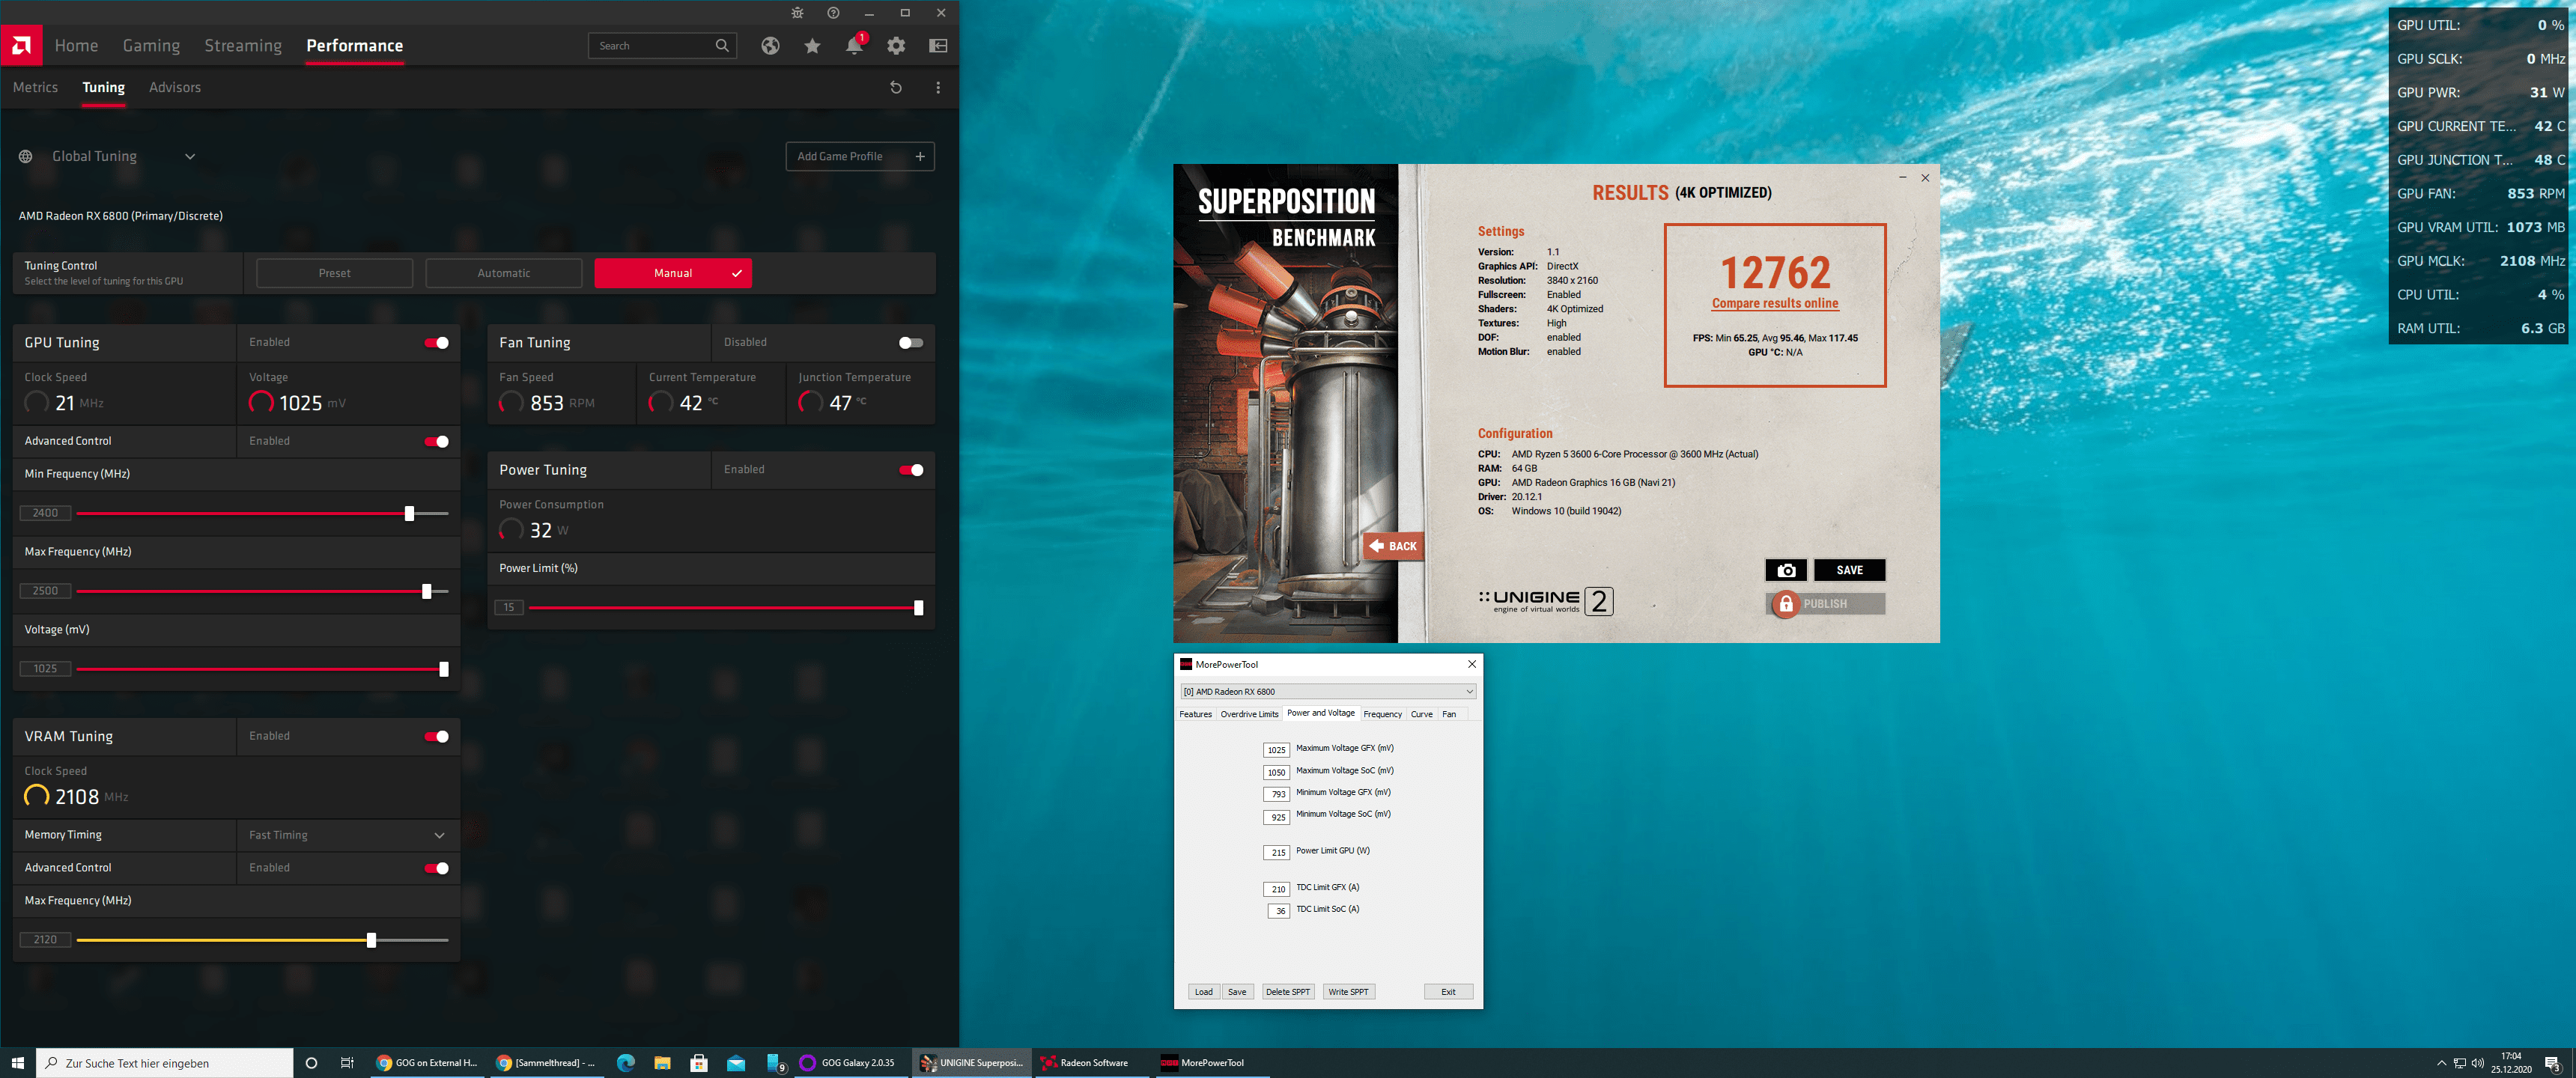Switch to the Gaming tab
The image size is (2576, 1078).
click(x=151, y=46)
